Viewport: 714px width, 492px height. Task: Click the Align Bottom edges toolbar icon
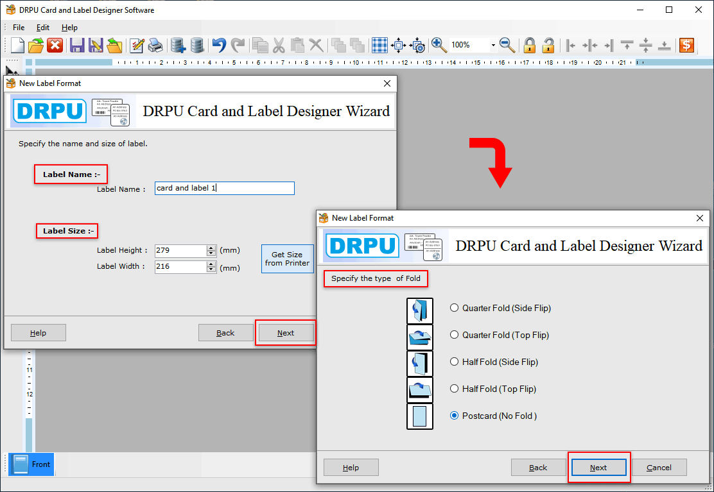(665, 45)
